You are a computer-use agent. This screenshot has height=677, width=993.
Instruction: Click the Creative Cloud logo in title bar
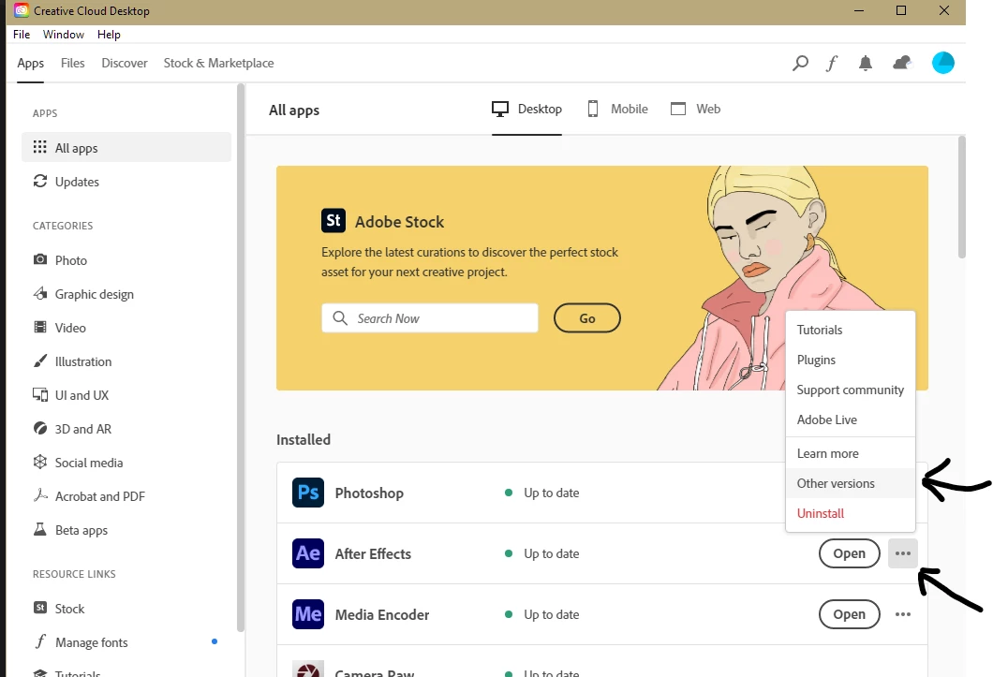point(21,10)
